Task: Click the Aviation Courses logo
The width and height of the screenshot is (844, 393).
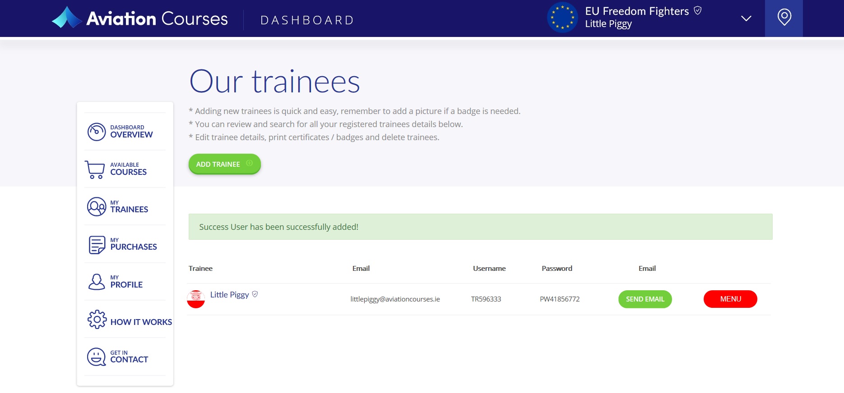Action: point(140,18)
